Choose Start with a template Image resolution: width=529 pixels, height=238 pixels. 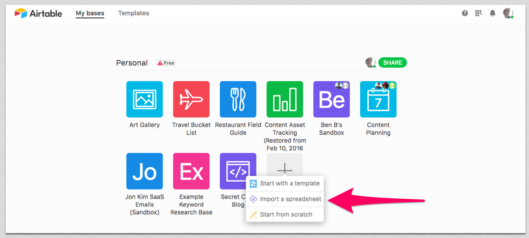(285, 183)
